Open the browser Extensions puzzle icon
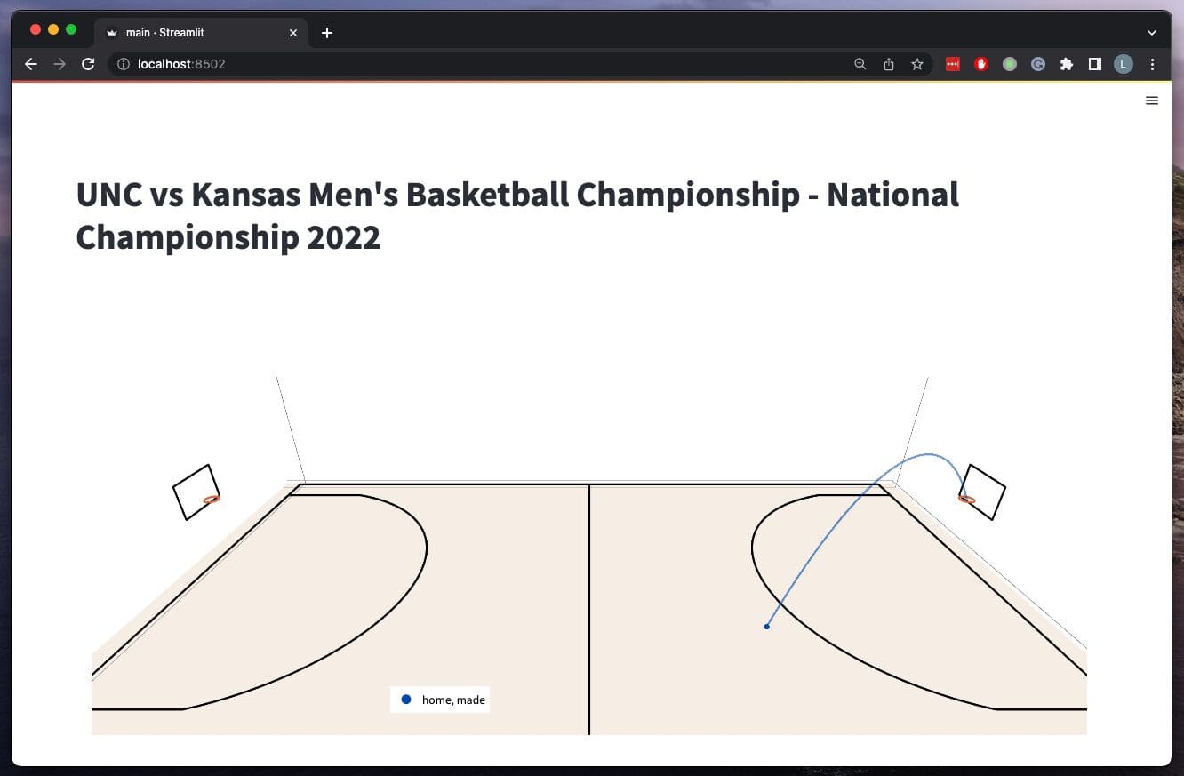Image resolution: width=1184 pixels, height=776 pixels. pyautogui.click(x=1067, y=64)
